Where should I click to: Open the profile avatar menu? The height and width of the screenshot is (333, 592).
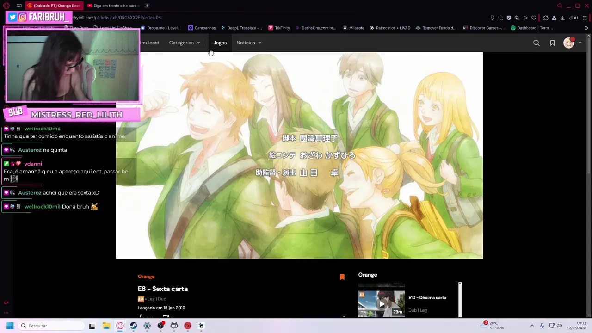573,43
